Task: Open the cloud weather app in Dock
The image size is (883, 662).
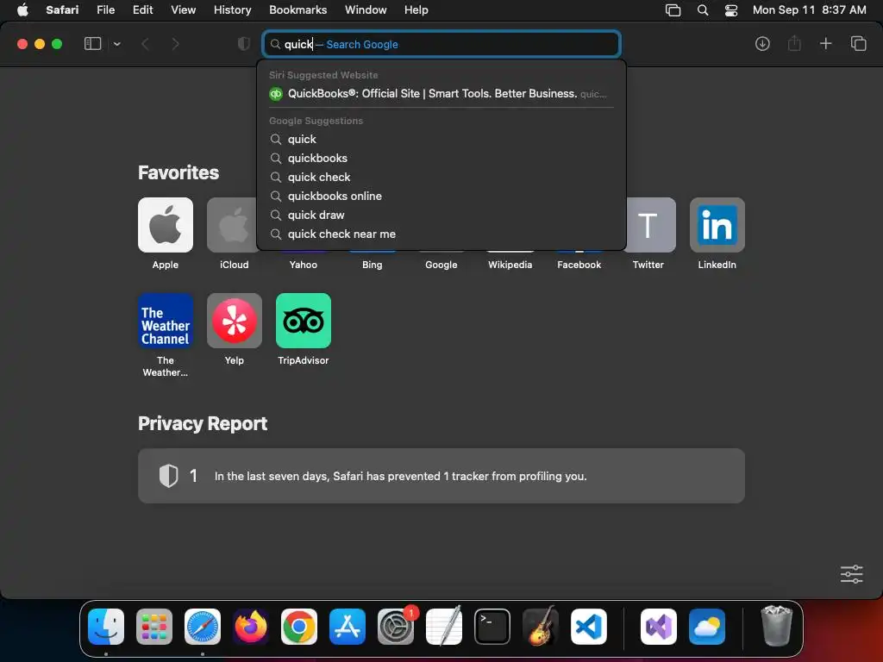Action: click(x=707, y=627)
